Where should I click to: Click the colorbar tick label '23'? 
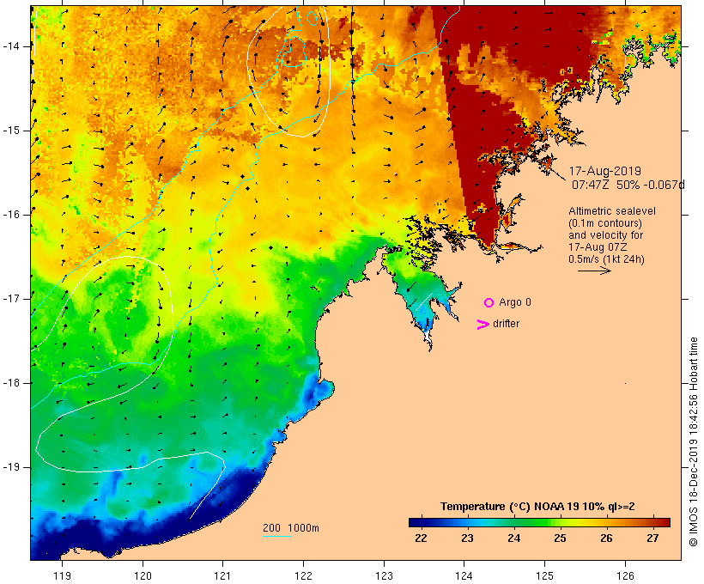tap(467, 538)
